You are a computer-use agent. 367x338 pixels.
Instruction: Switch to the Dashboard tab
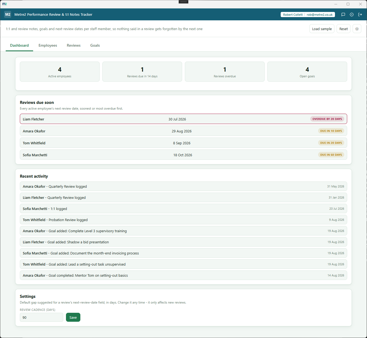click(19, 45)
